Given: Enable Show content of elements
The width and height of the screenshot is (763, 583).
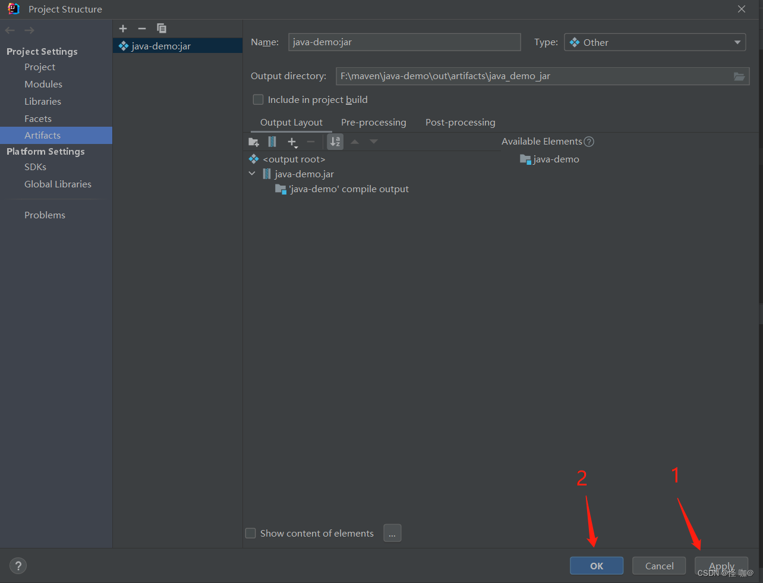Looking at the screenshot, I should click(x=251, y=533).
